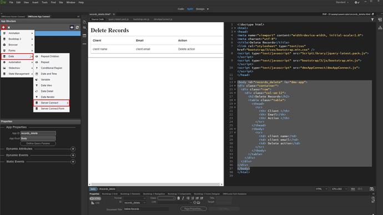Click Define Query Params button

(38, 144)
